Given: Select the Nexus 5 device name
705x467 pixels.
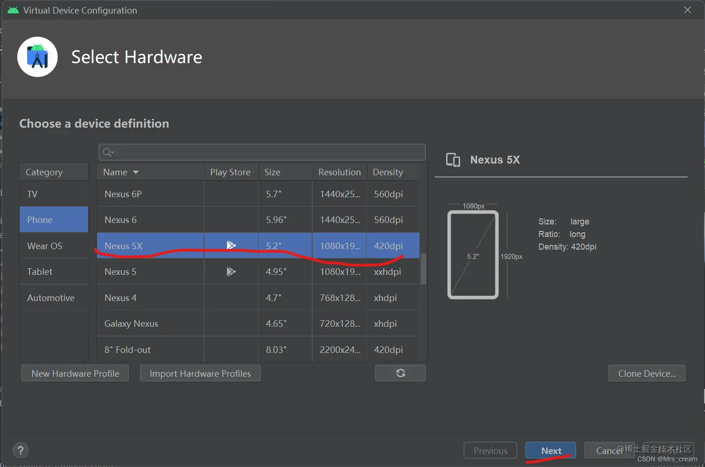Looking at the screenshot, I should 120,272.
